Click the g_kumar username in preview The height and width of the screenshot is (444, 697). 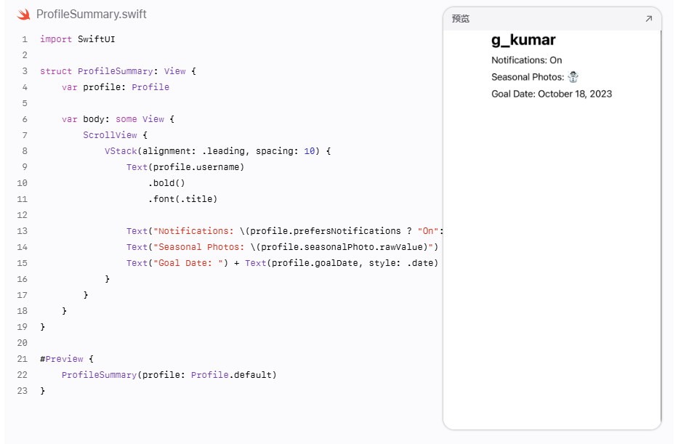[523, 40]
